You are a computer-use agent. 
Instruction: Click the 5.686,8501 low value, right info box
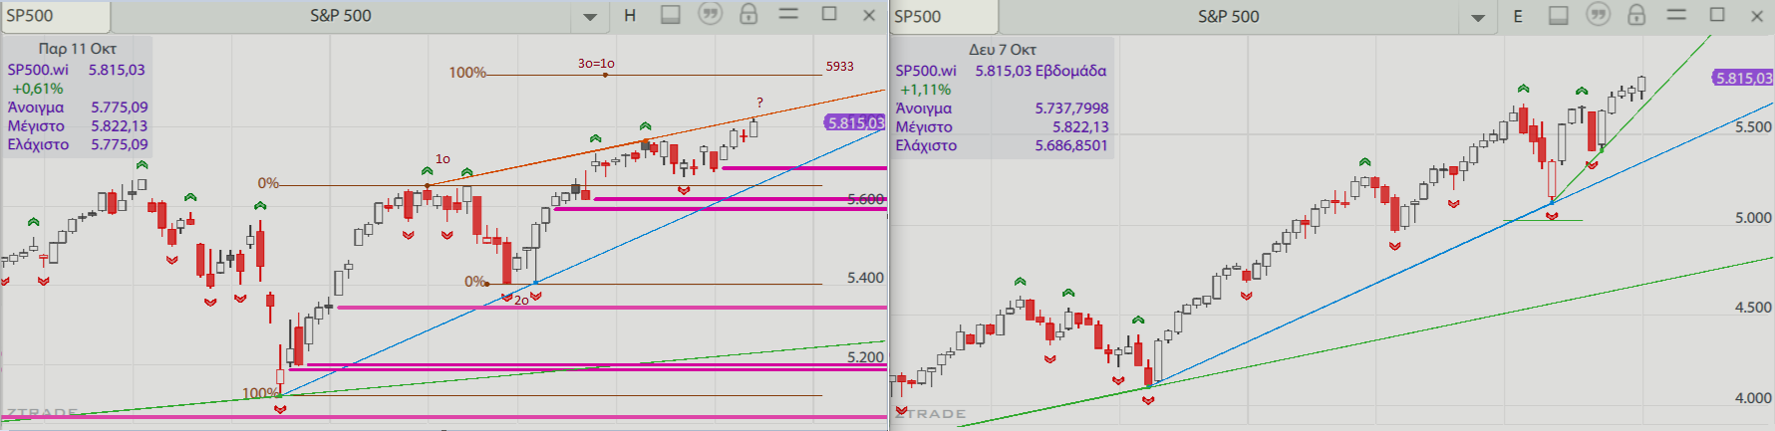tap(1071, 145)
